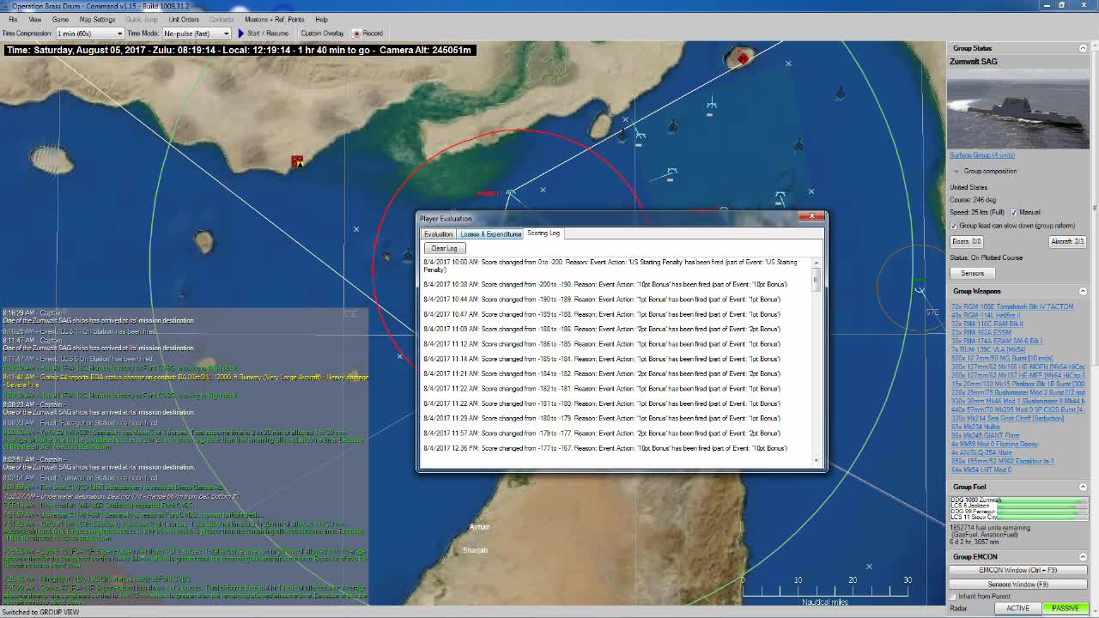Viewport: 1099px width, 618px height.
Task: Open the Help menu
Action: [321, 19]
